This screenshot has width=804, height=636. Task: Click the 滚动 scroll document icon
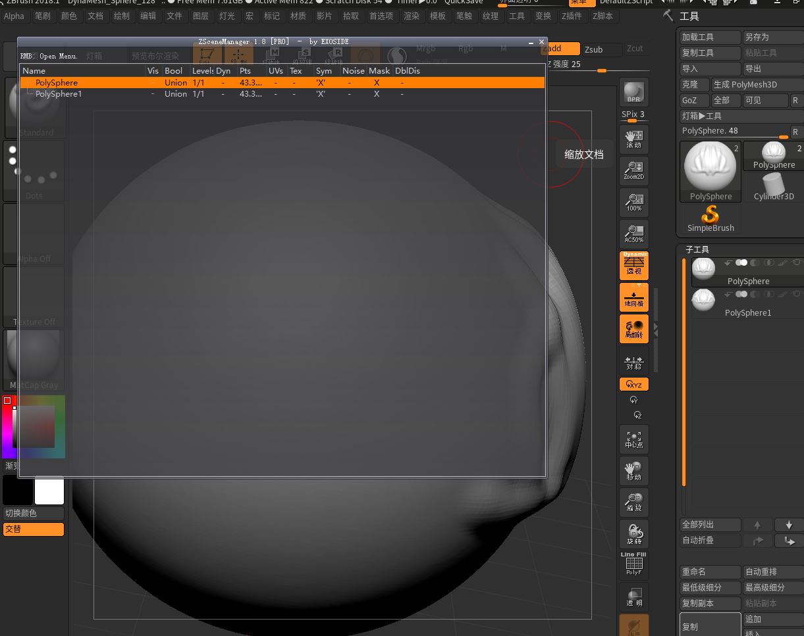pos(633,139)
